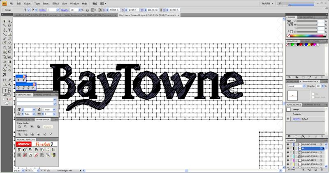Open the YARRR workspace dropdown
Image resolution: width=329 pixels, height=173 pixels.
click(x=267, y=4)
